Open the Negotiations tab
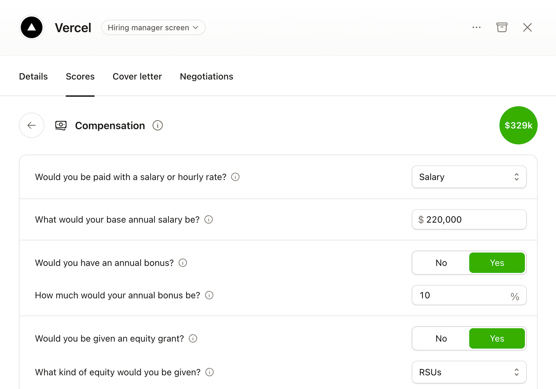Image resolution: width=556 pixels, height=389 pixels. 206,76
